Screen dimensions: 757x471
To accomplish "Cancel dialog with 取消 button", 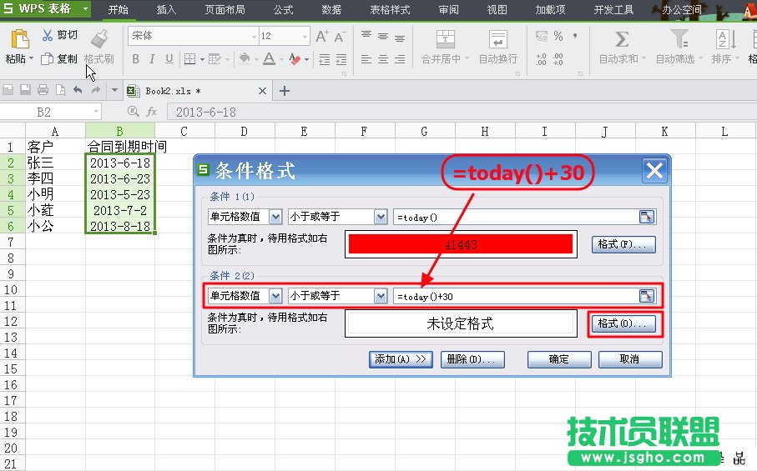I will tap(630, 359).
